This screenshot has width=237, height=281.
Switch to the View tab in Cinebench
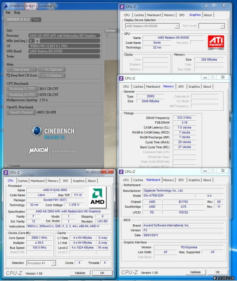pos(36,20)
